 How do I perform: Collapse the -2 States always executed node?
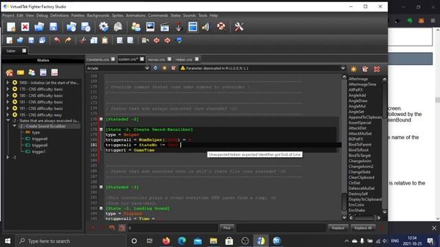(x=8, y=121)
